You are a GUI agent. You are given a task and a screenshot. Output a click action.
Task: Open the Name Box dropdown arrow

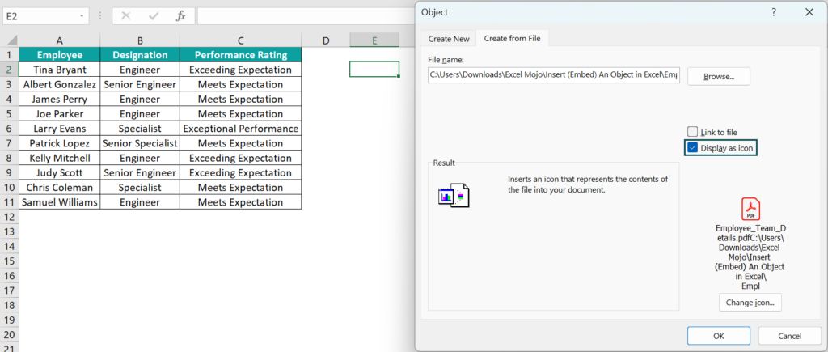[82, 16]
